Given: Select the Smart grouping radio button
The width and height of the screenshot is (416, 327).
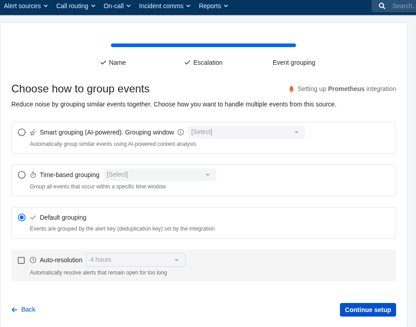Looking at the screenshot, I should coord(22,132).
